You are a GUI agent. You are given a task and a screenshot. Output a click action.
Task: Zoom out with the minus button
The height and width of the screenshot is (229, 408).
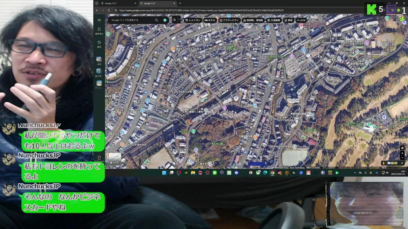(402, 157)
